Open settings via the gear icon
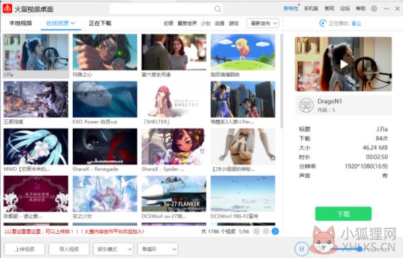Viewport: 403px width, 258px height. point(374,9)
